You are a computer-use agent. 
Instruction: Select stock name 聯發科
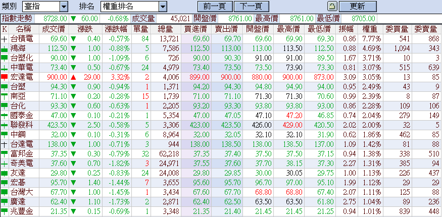(x=22, y=125)
